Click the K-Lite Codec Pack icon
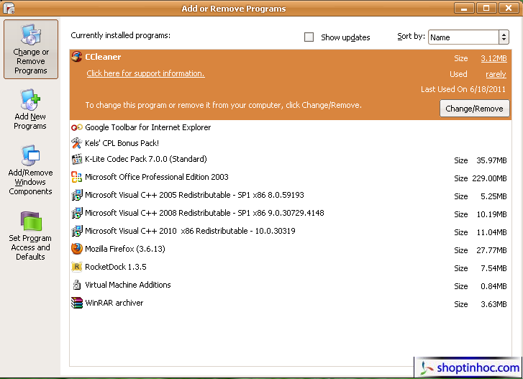This screenshot has width=523, height=379. click(x=77, y=159)
